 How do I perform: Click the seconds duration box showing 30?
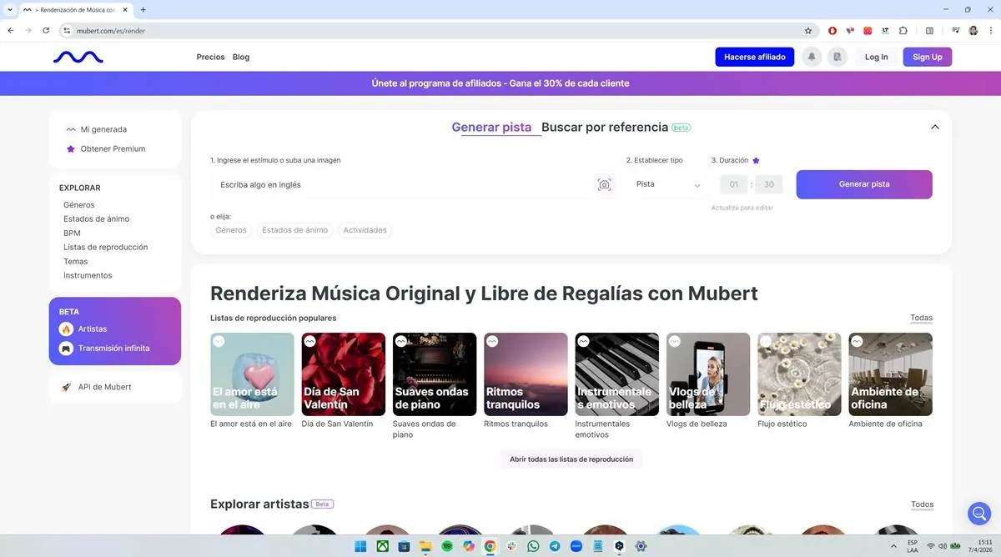(768, 185)
